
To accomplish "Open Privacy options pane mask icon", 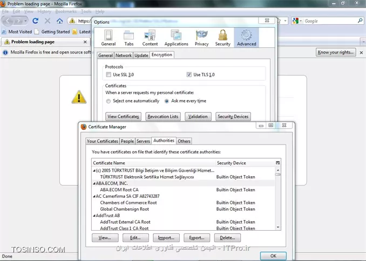I will pos(202,38).
